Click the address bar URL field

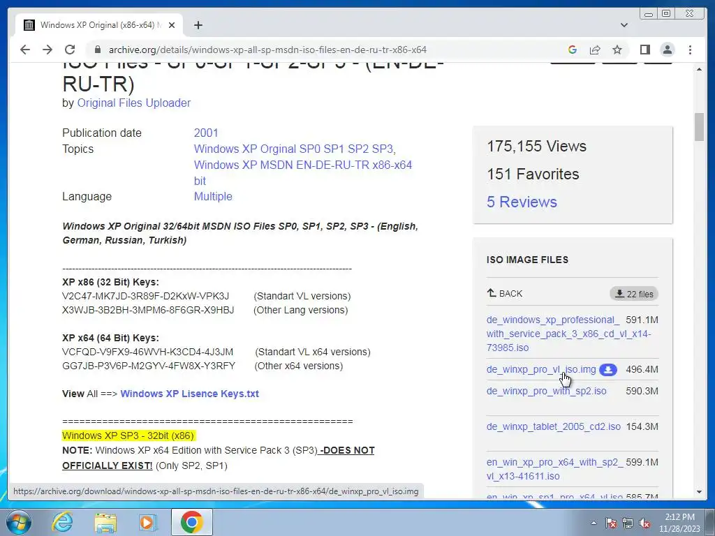pos(267,50)
